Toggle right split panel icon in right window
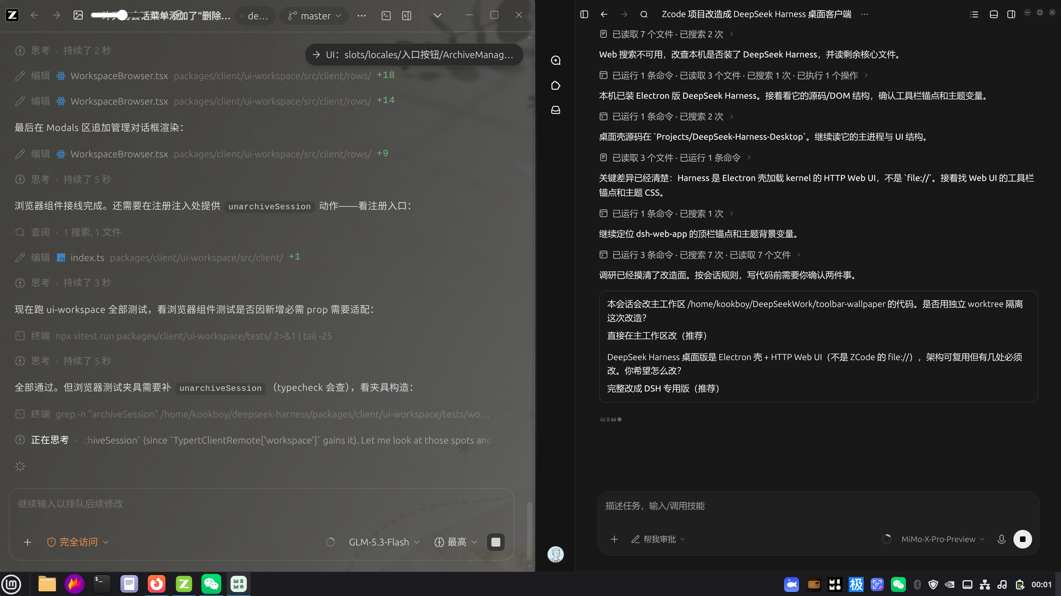This screenshot has width=1061, height=596. [1011, 14]
